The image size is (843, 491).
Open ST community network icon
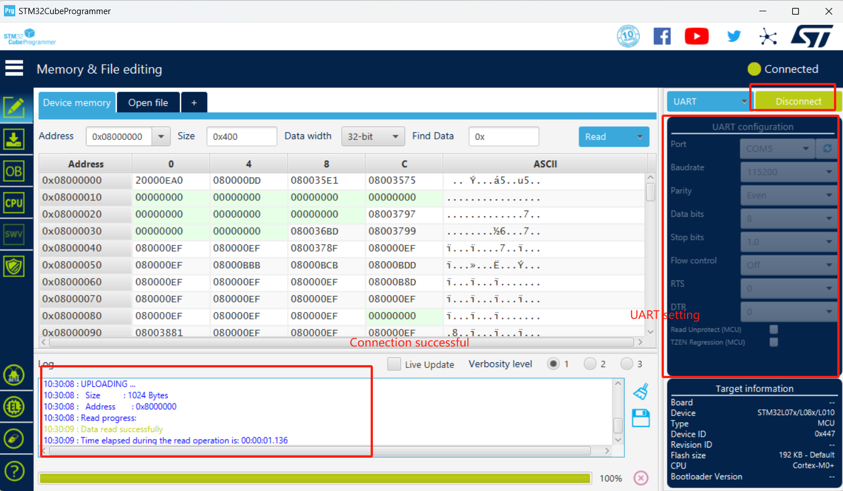point(768,37)
